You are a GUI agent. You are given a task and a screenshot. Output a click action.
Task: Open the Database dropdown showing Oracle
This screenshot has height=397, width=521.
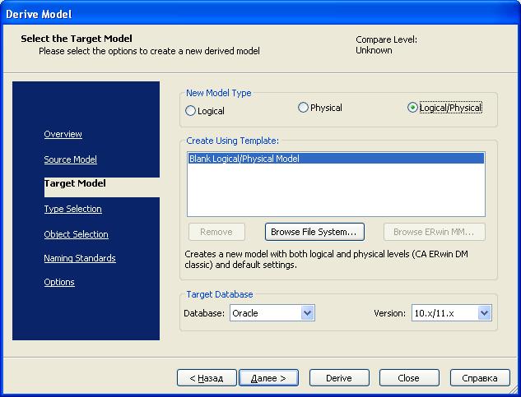click(x=272, y=313)
